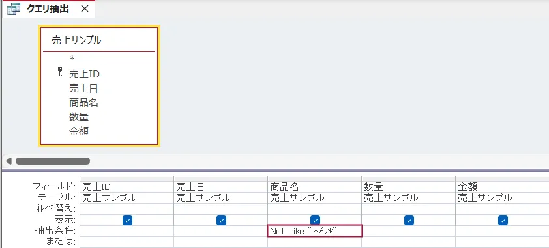This screenshot has width=549, height=248.
Task: Click column selector above 売上ID field
Action: pyautogui.click(x=127, y=179)
